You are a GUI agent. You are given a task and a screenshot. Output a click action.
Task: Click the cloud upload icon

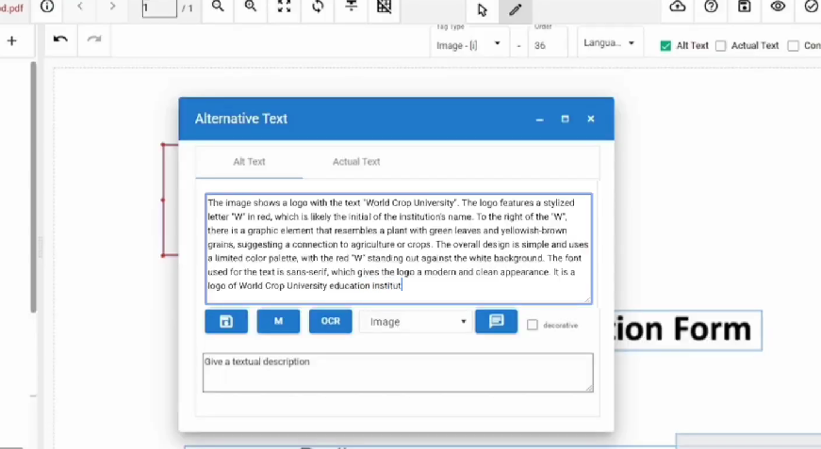[x=678, y=7]
